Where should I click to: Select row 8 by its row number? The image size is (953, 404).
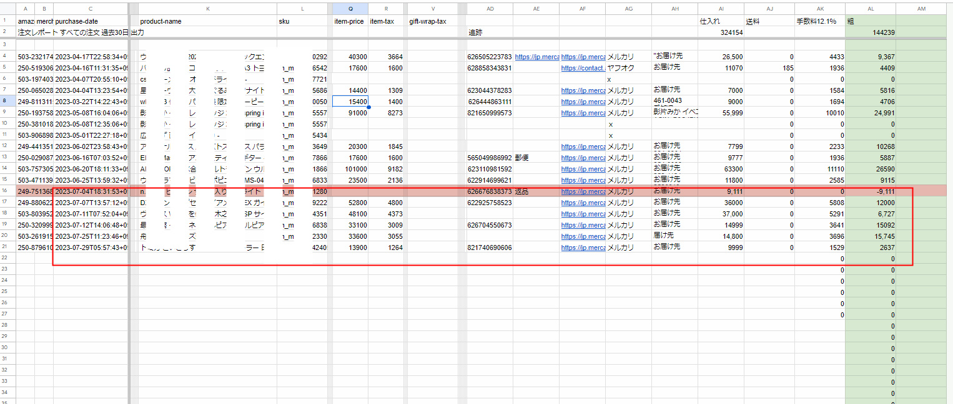click(x=8, y=102)
